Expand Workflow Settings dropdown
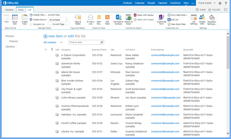This screenshot has width=231, height=139. point(216,24)
